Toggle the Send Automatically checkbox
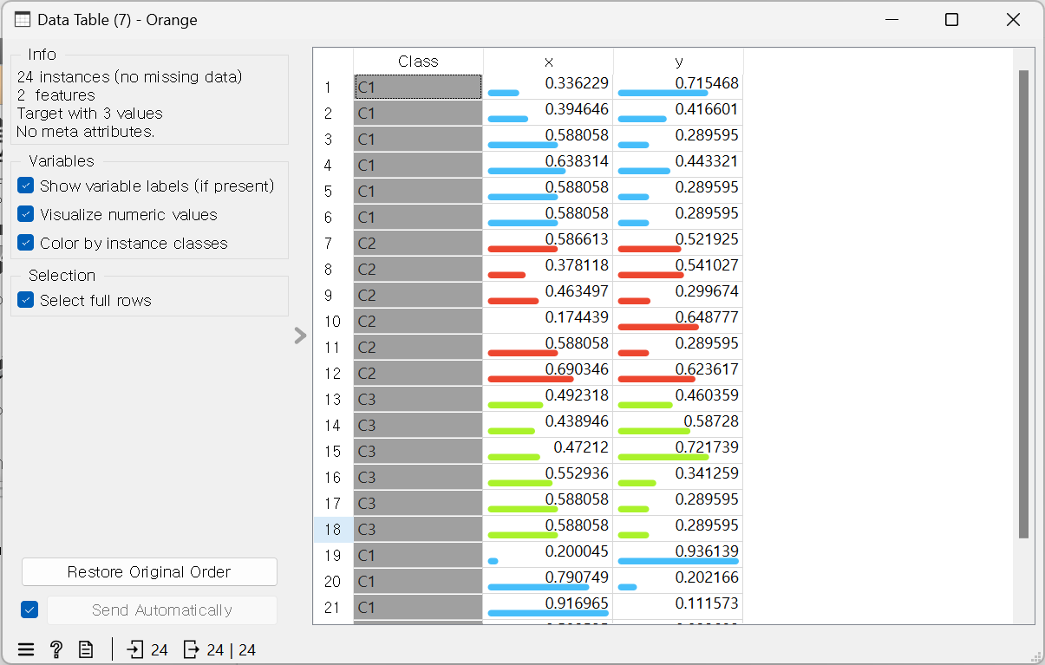The width and height of the screenshot is (1045, 665). click(29, 610)
